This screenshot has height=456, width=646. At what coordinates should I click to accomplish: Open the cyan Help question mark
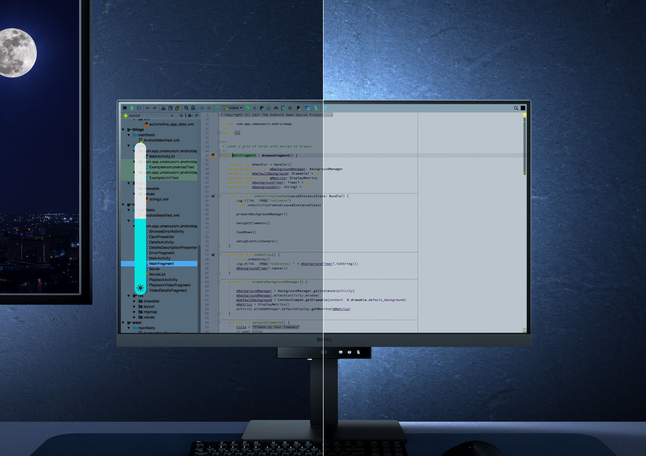pos(325,108)
